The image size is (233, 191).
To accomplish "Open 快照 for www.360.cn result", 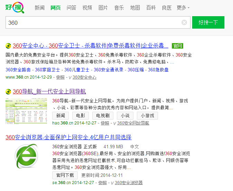I will pos(60,77).
